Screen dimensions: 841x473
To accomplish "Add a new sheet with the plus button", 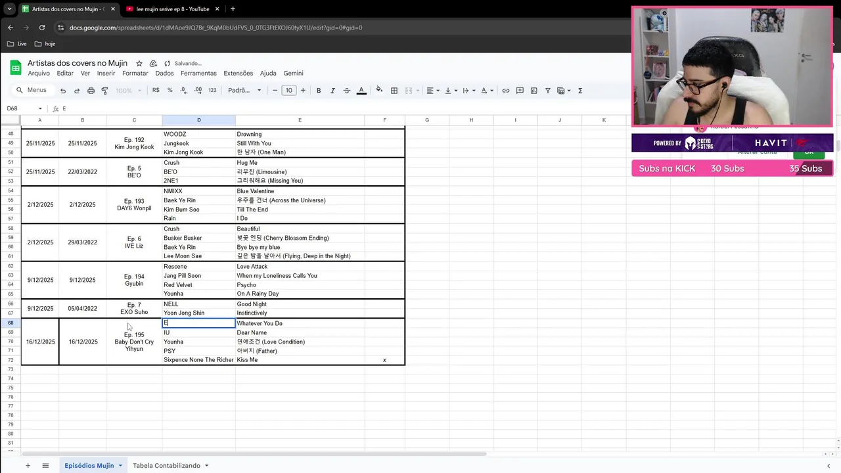I will click(x=28, y=465).
